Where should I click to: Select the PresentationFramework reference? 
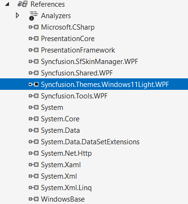pos(78,50)
